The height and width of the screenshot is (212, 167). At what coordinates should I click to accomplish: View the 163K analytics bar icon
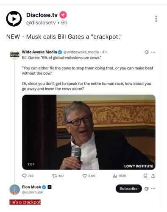click(115, 176)
